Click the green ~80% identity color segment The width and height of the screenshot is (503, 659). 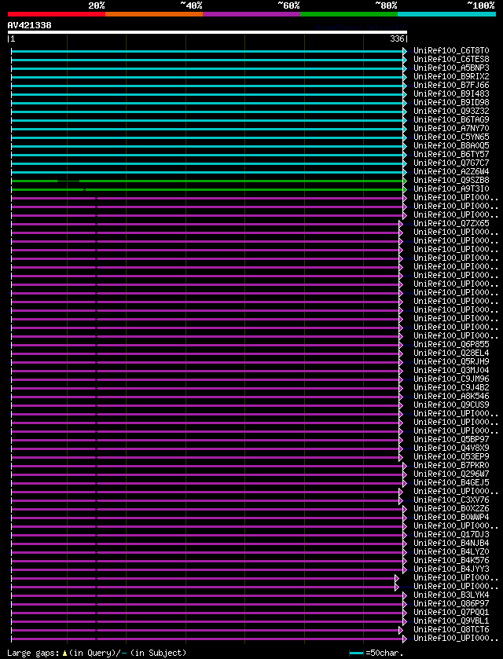coord(349,14)
